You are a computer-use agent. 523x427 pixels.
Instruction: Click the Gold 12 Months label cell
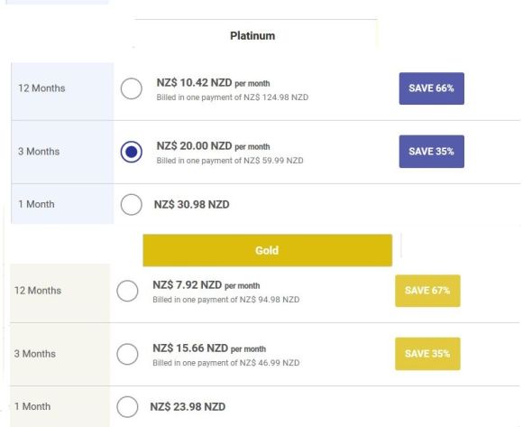coord(60,293)
